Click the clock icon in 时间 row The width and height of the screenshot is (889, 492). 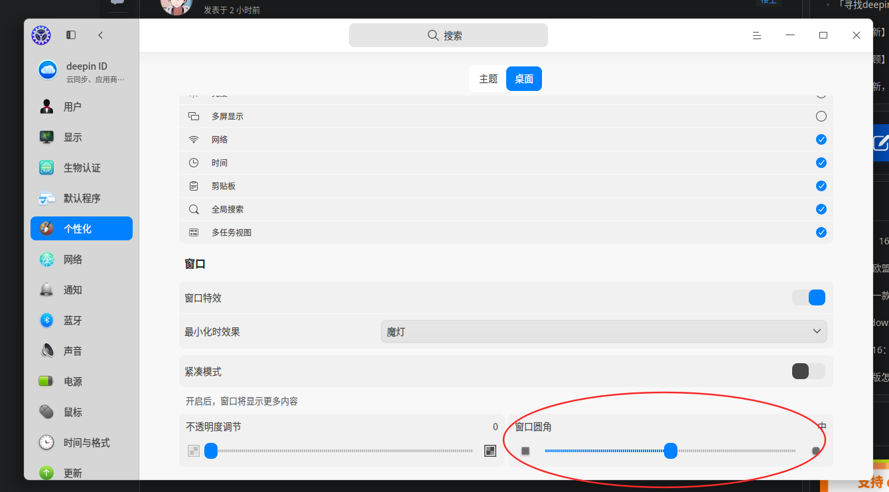click(x=194, y=163)
